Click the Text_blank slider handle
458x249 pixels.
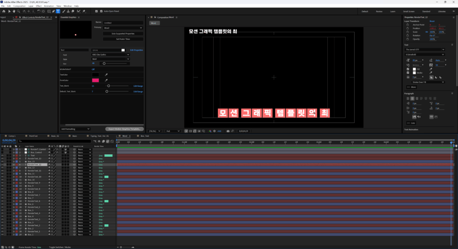(x=109, y=86)
